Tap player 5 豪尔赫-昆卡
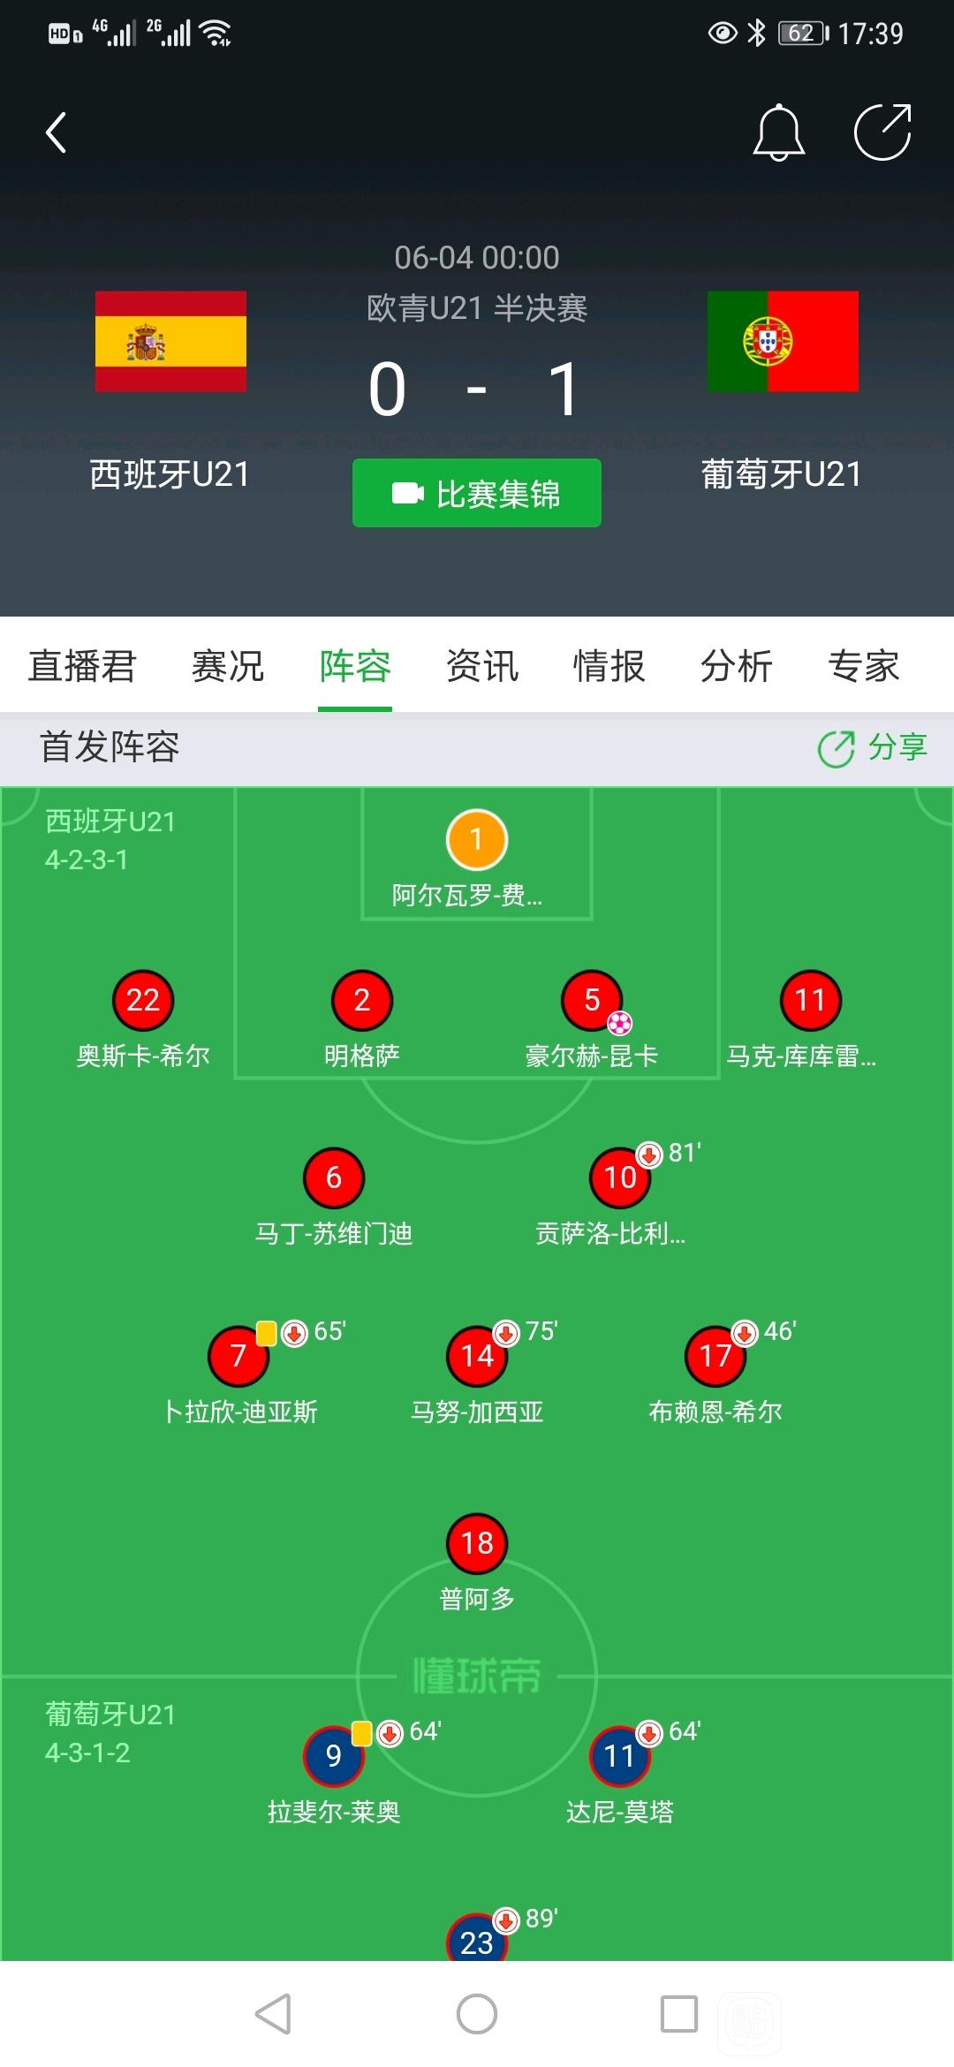 tap(592, 1018)
